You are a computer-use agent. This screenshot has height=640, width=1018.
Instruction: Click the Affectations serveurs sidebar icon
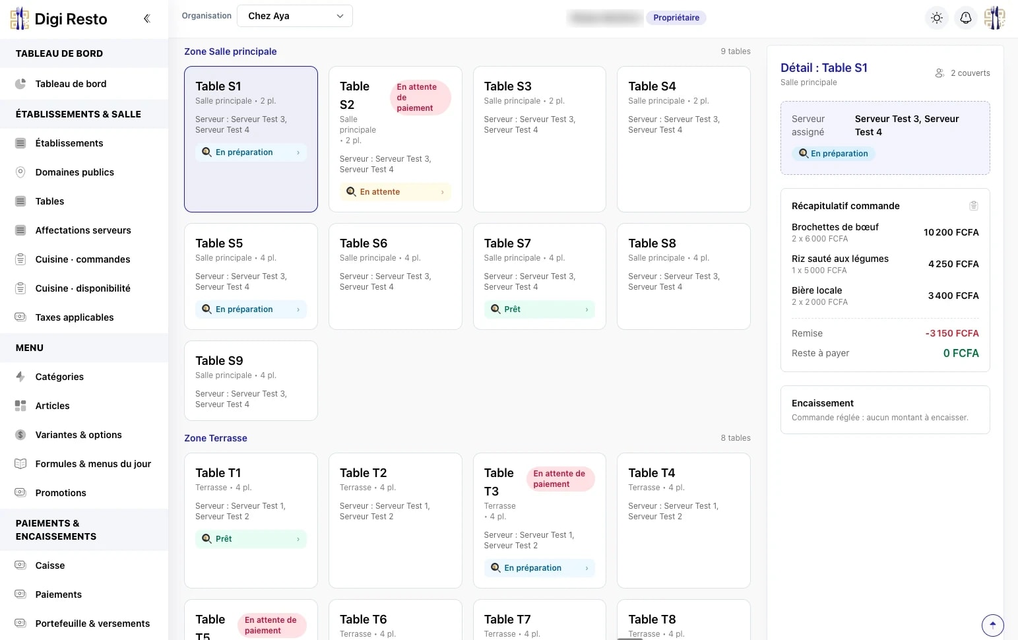tap(20, 230)
